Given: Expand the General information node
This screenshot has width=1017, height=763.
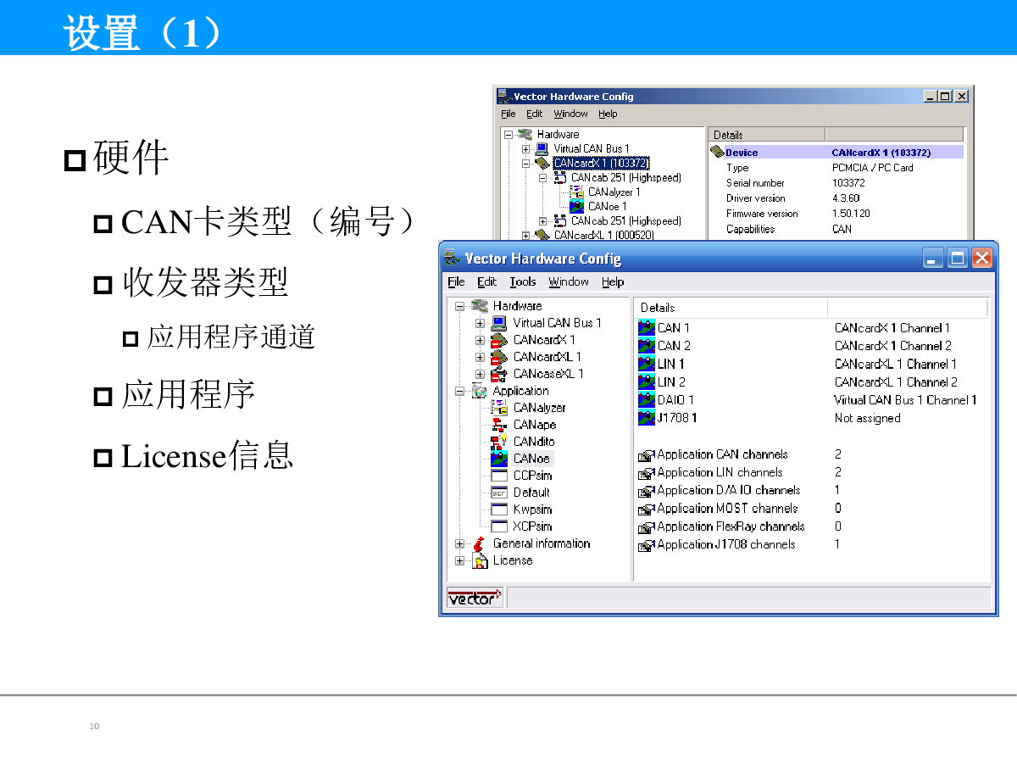Looking at the screenshot, I should click(x=459, y=543).
